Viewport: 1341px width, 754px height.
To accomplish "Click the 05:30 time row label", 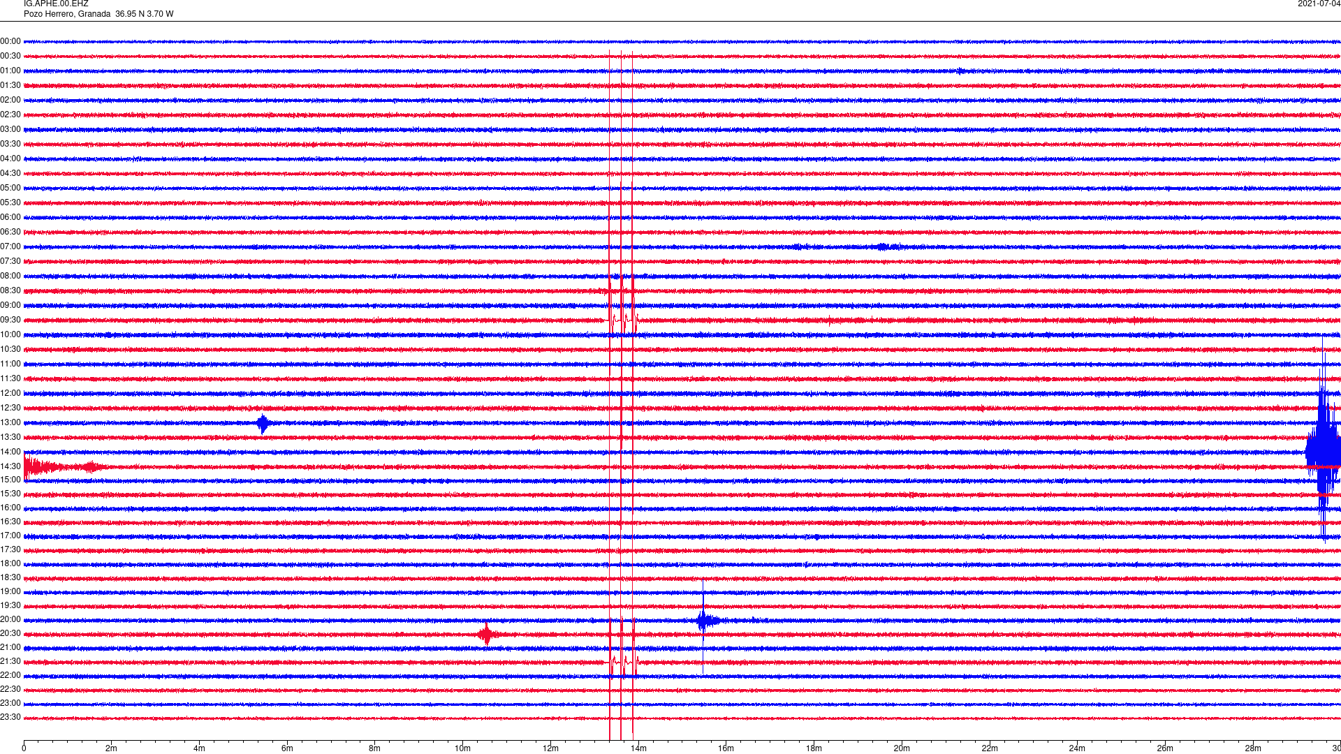I will coord(10,203).
